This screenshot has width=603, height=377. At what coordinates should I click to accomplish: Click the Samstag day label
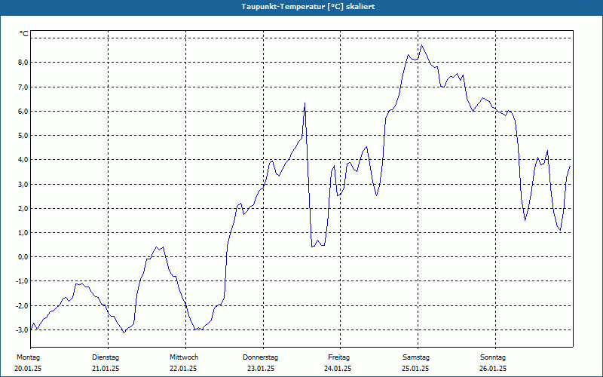click(x=416, y=357)
